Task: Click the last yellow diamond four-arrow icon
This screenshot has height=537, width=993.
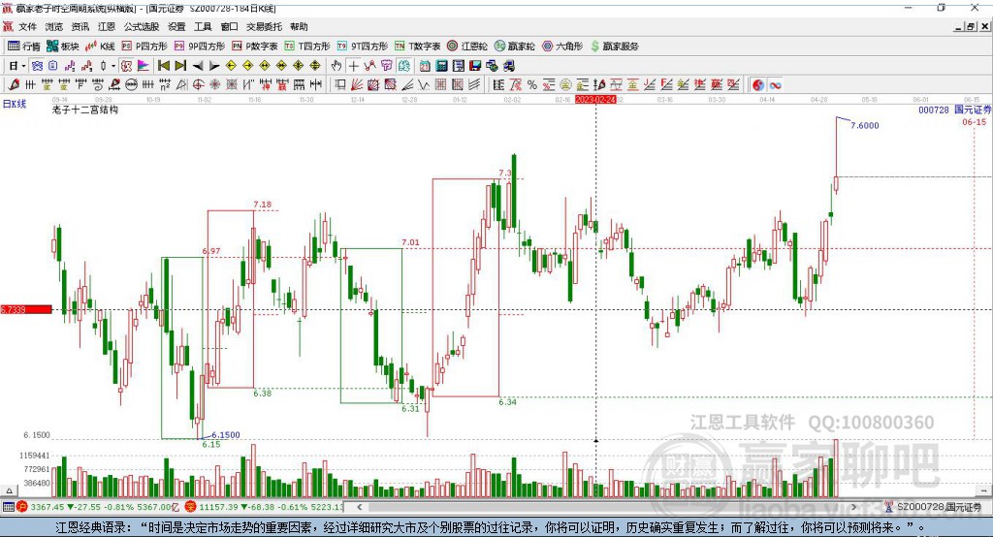Action: (x=315, y=66)
